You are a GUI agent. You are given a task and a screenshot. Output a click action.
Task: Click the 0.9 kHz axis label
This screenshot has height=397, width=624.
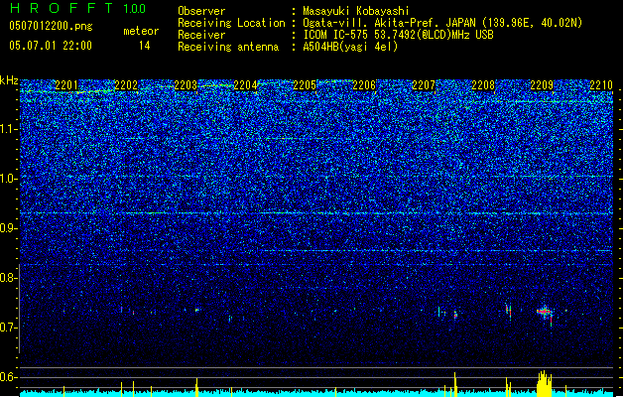point(9,228)
